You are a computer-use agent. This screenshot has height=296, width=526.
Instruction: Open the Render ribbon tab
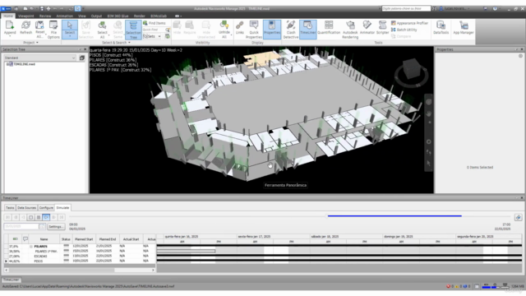139,16
